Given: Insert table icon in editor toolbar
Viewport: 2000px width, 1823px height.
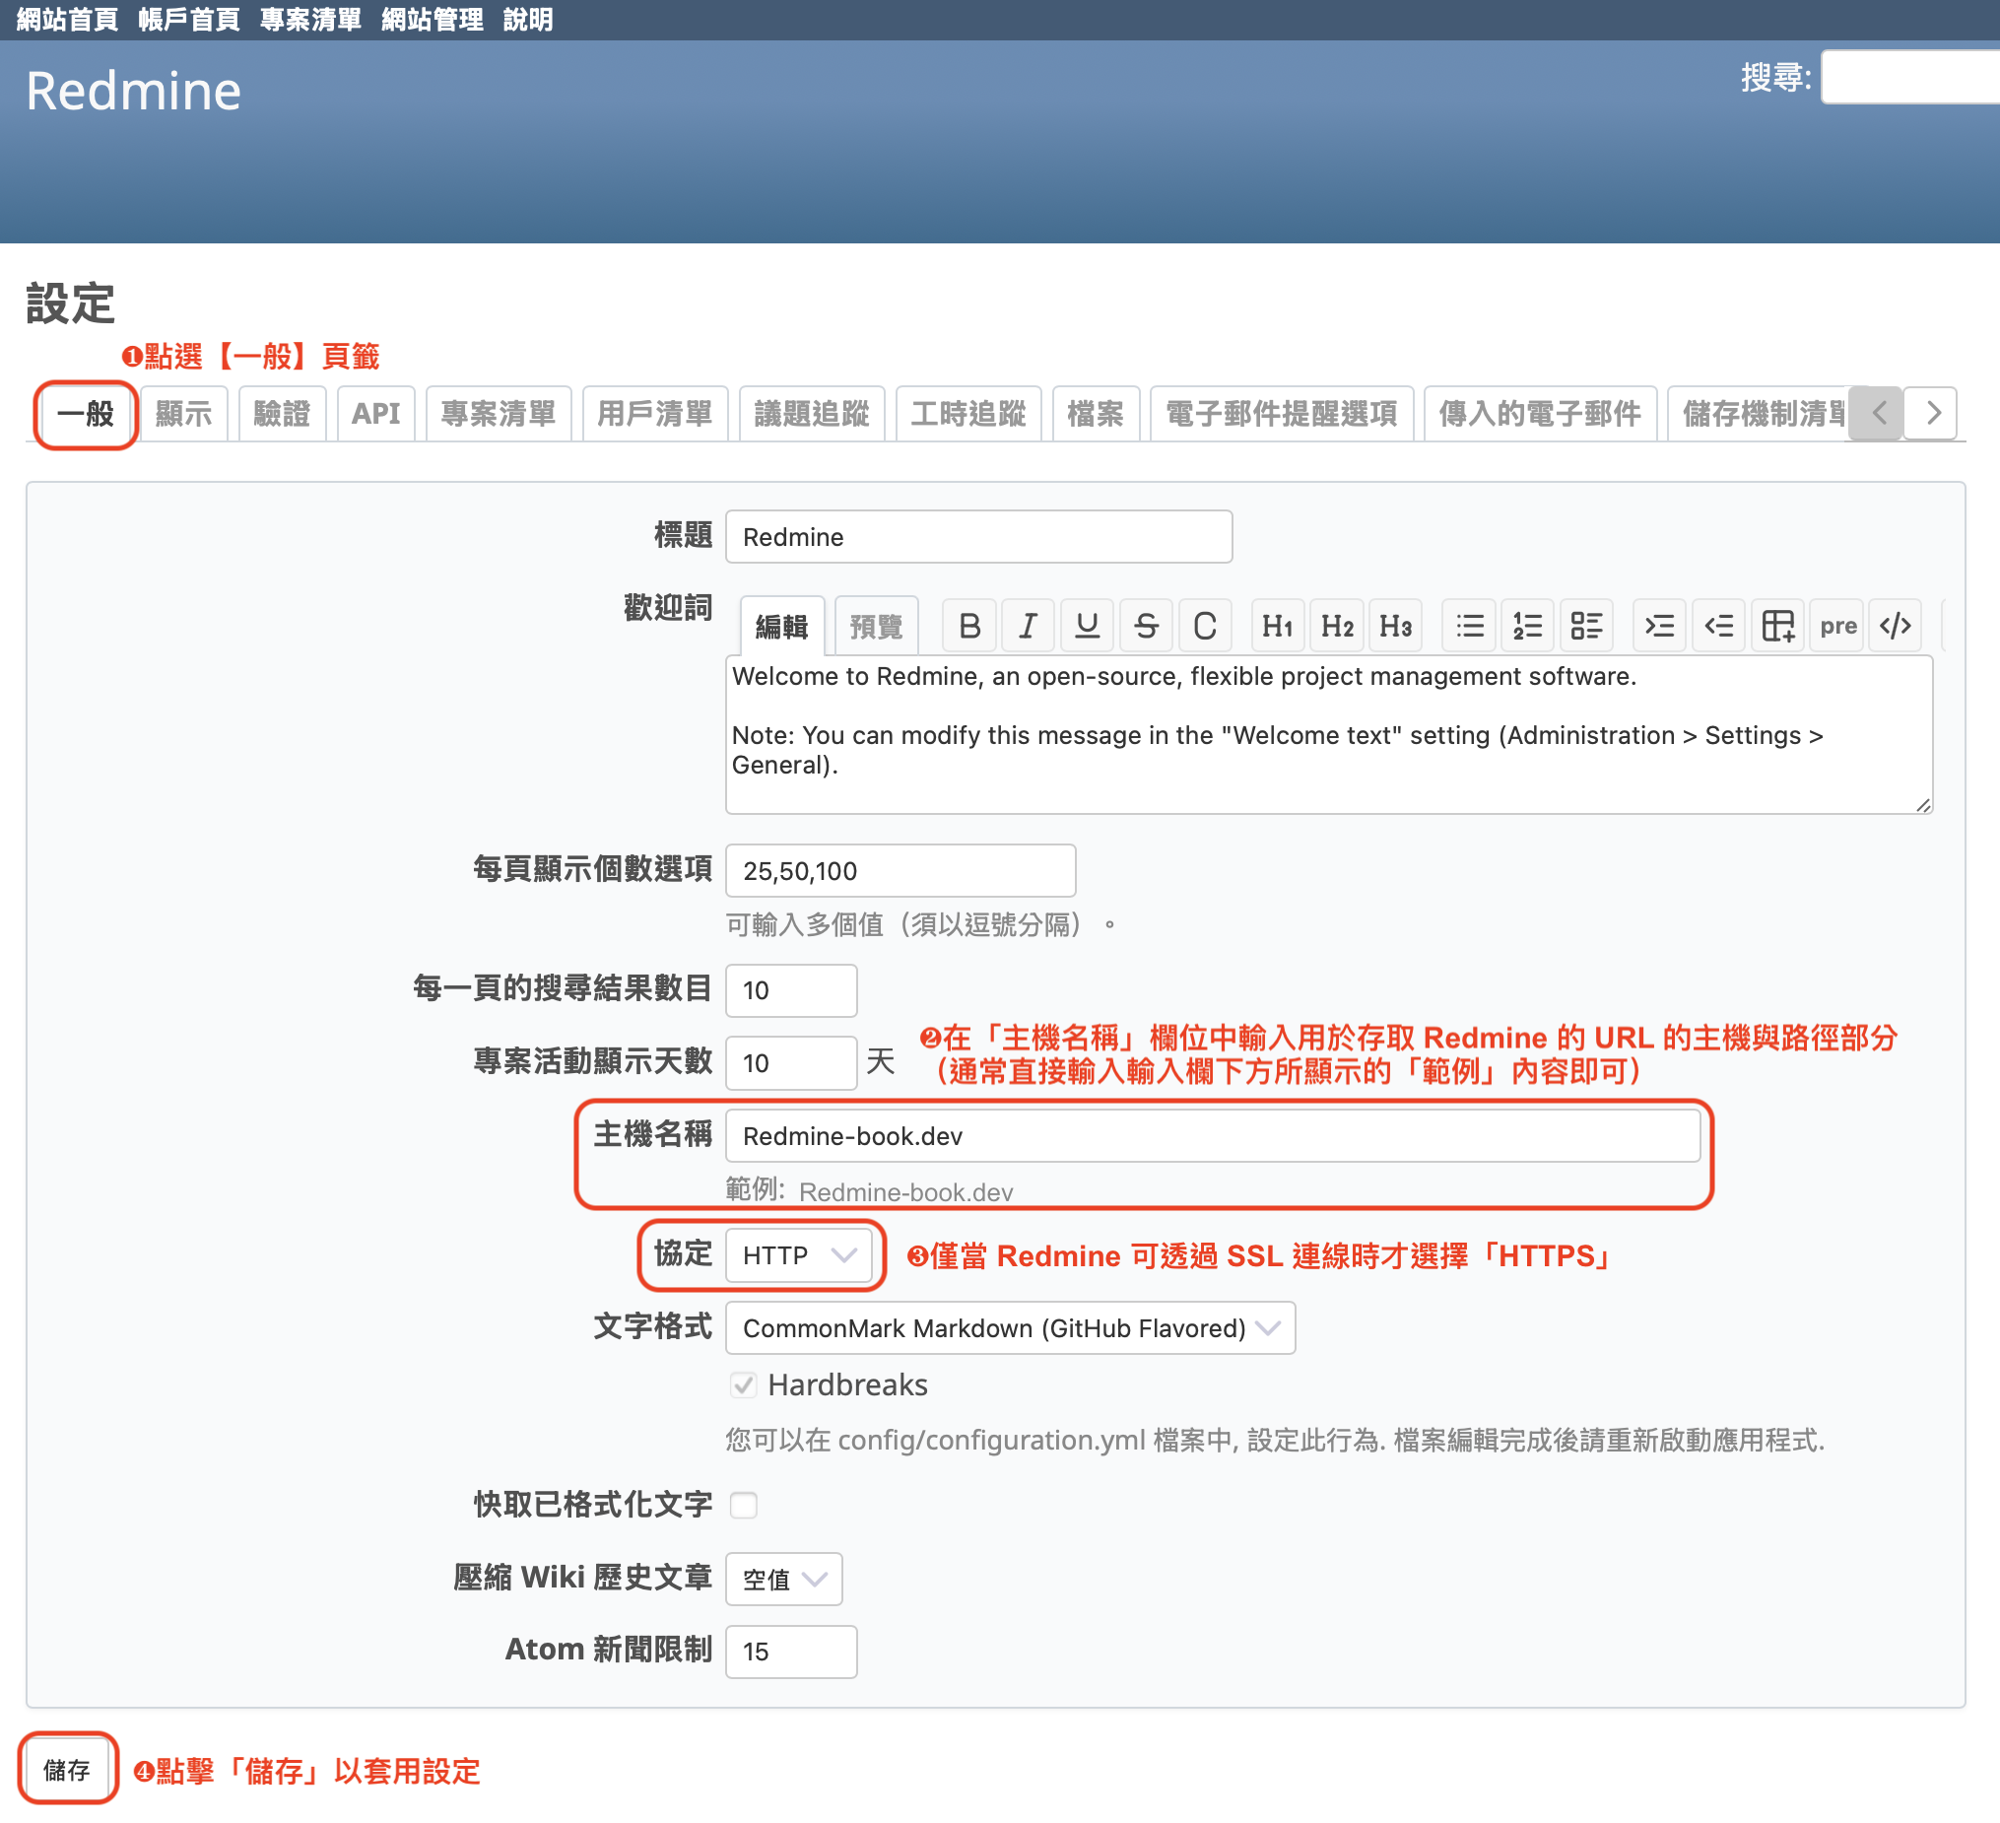Looking at the screenshot, I should [1777, 626].
